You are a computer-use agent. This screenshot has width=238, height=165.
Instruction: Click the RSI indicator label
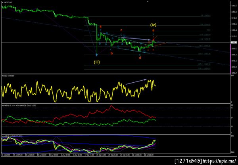tap(8, 76)
